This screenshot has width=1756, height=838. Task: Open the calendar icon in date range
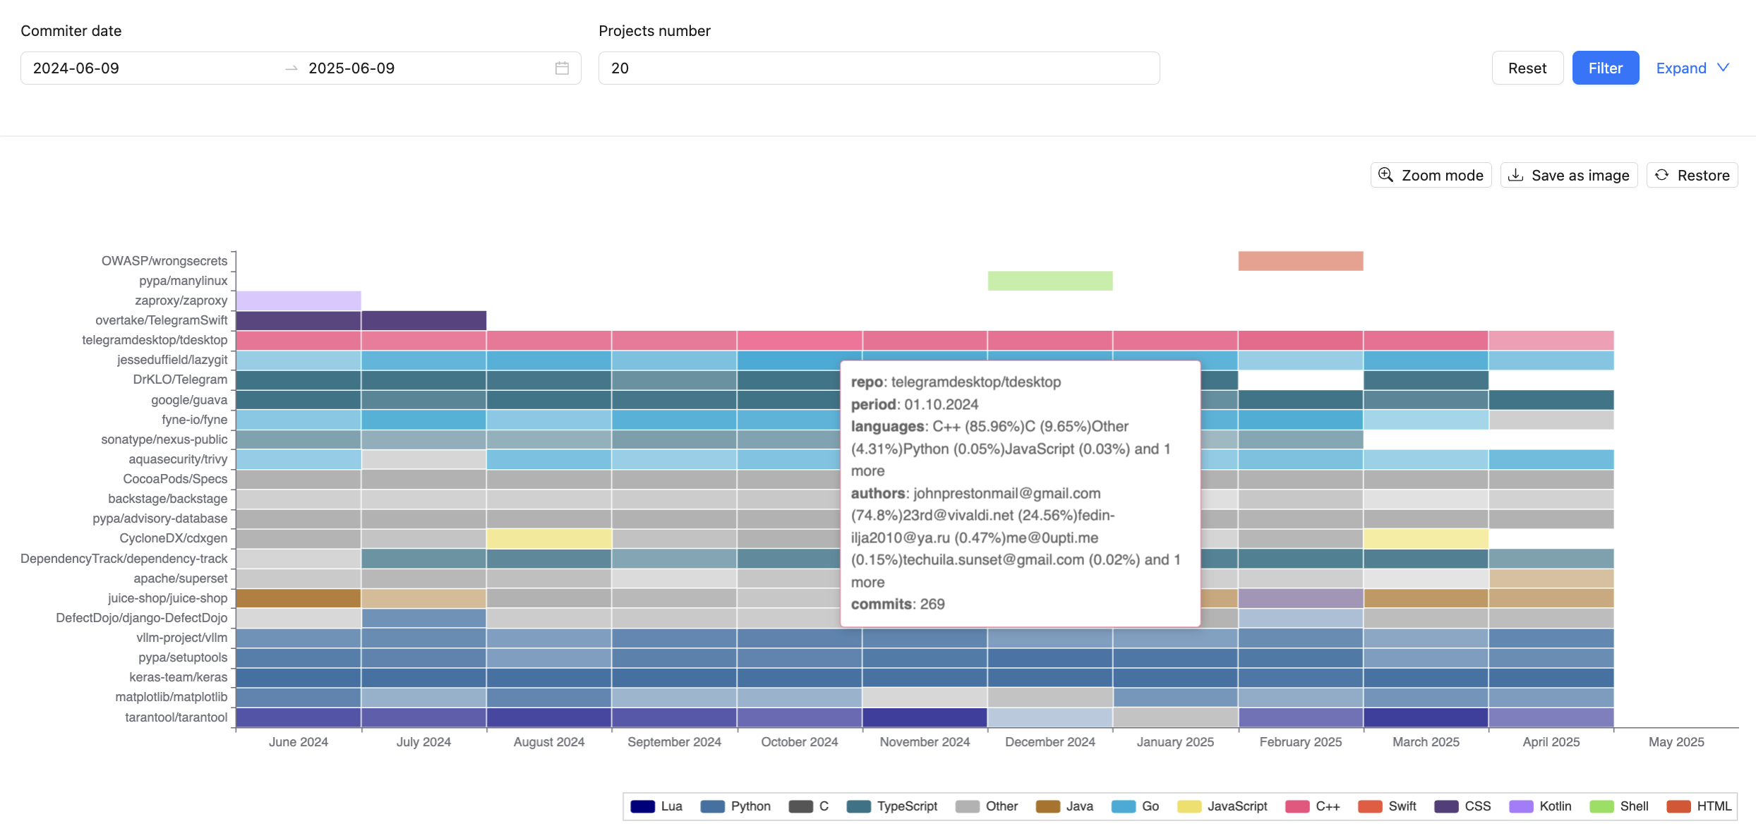(562, 68)
